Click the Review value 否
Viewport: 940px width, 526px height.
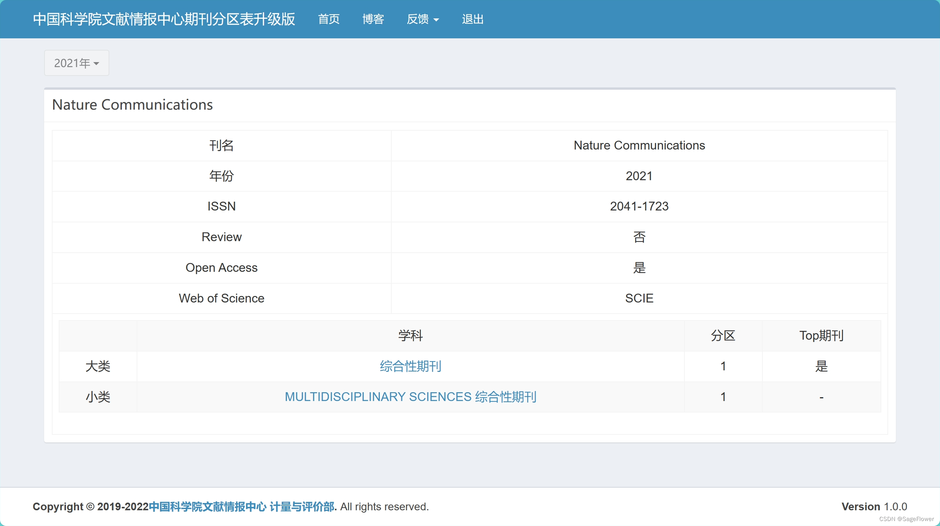[x=639, y=237]
